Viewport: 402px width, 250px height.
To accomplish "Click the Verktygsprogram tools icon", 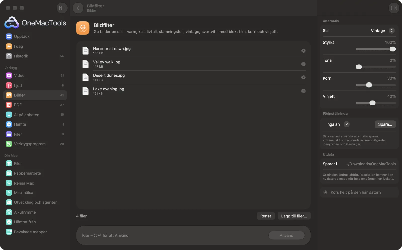I will (9, 144).
